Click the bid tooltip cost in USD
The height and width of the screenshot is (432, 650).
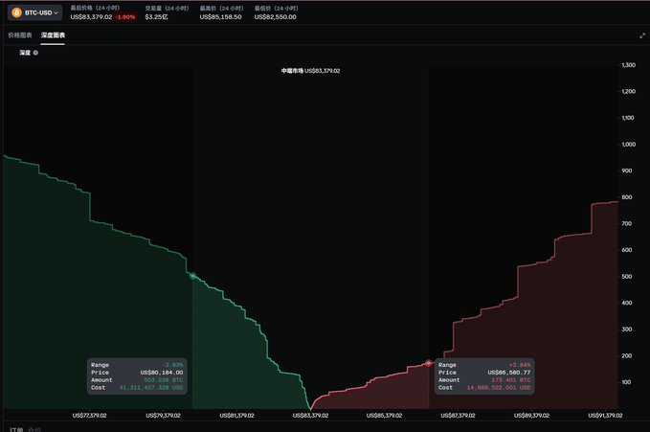click(x=151, y=388)
